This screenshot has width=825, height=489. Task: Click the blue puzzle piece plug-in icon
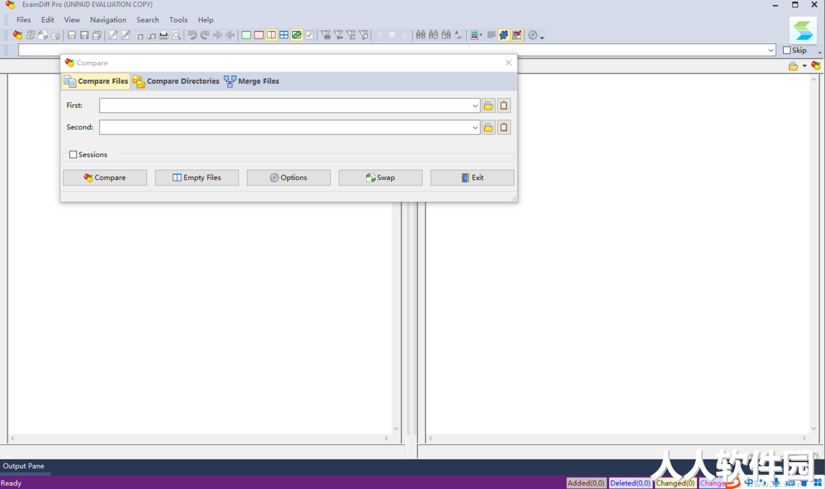pos(504,35)
